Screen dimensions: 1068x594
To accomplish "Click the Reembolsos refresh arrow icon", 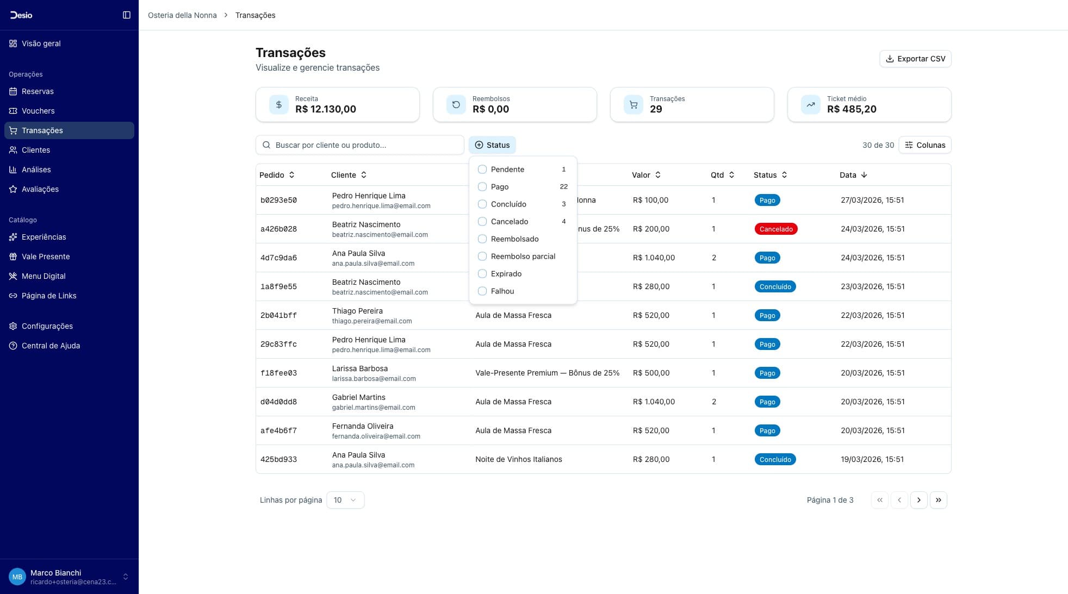I will coord(456,104).
